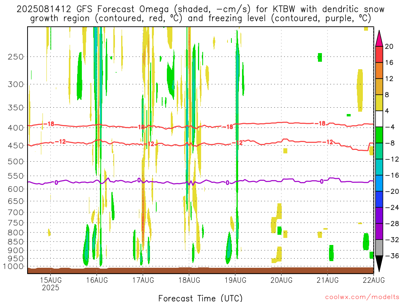Click the 800 pressure level label
This screenshot has width=403, height=302.
(16, 233)
